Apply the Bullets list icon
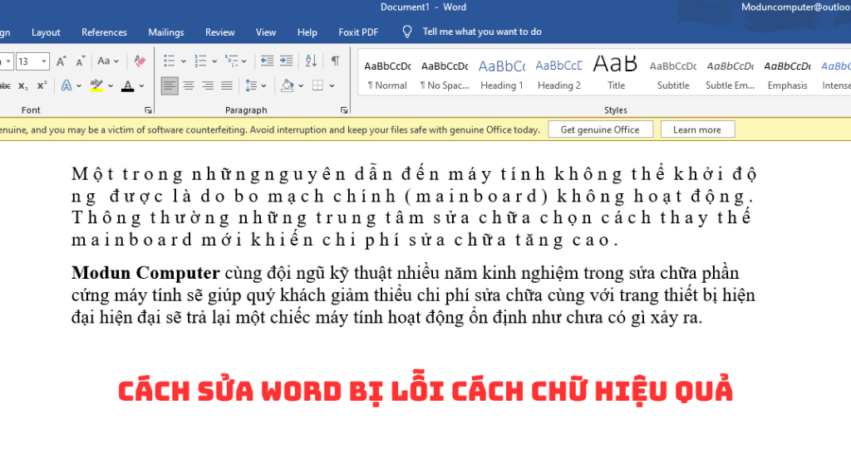 pos(169,61)
